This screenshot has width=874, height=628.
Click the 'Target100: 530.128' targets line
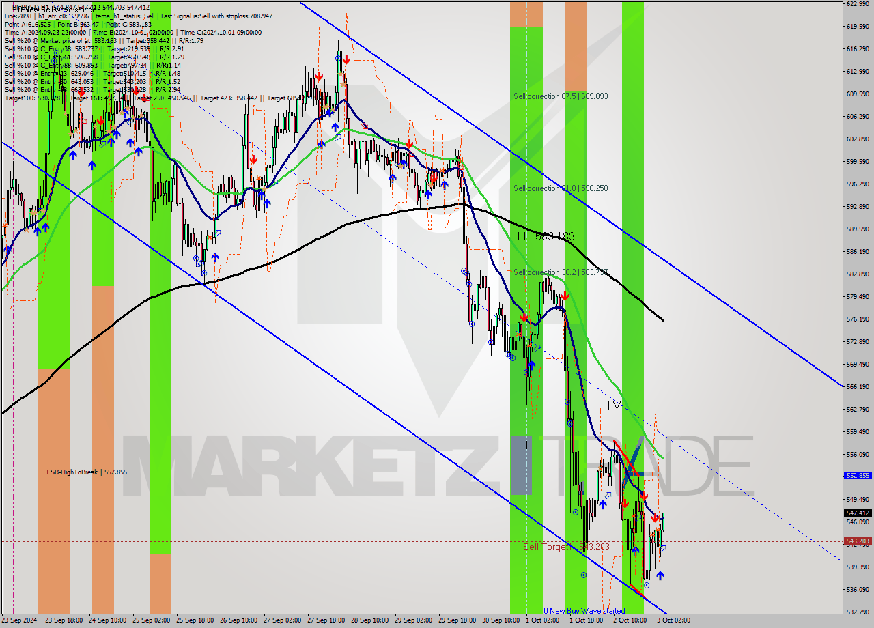pyautogui.click(x=164, y=98)
